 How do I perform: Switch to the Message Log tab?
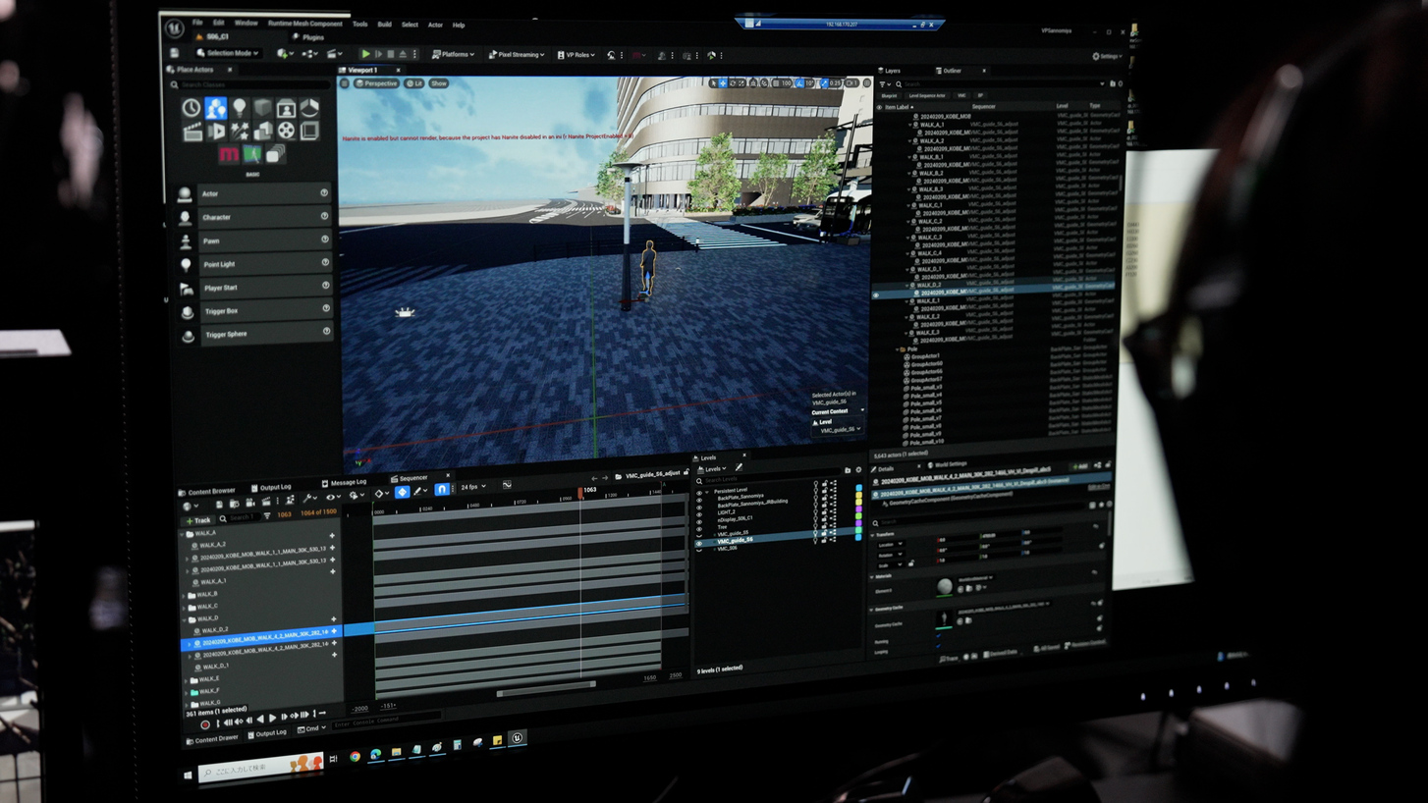tap(345, 483)
